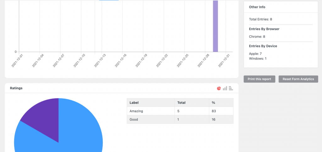Select the 'Good' table cell
The width and height of the screenshot is (322, 152).
click(151, 119)
